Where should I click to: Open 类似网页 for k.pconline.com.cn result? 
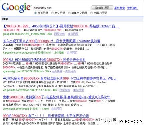click(72, 53)
